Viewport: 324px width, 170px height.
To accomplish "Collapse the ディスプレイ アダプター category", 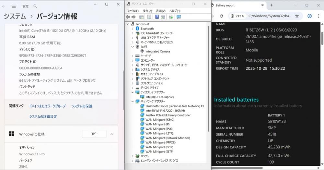I will coord(133,92).
